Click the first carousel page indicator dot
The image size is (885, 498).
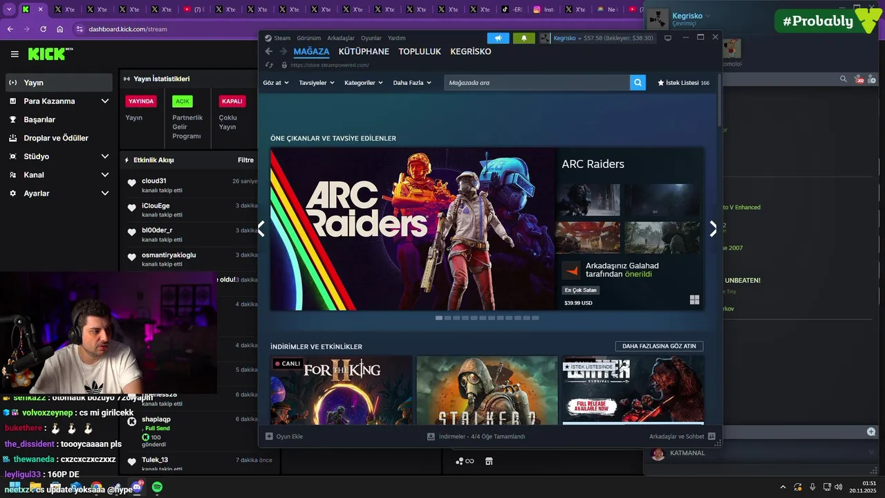pos(439,318)
